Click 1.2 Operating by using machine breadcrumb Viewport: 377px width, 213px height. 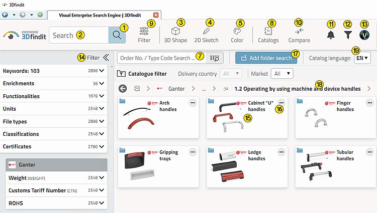(x=298, y=89)
